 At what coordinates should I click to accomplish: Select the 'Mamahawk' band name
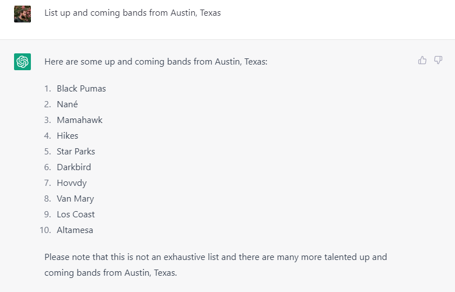click(x=80, y=120)
